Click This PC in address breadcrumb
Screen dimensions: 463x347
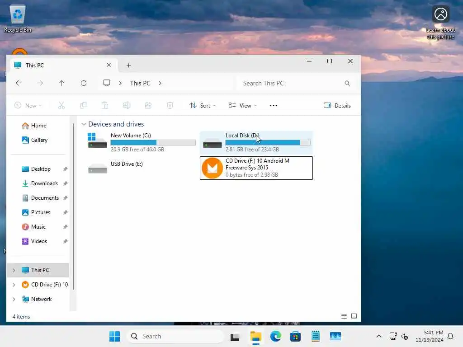click(140, 83)
